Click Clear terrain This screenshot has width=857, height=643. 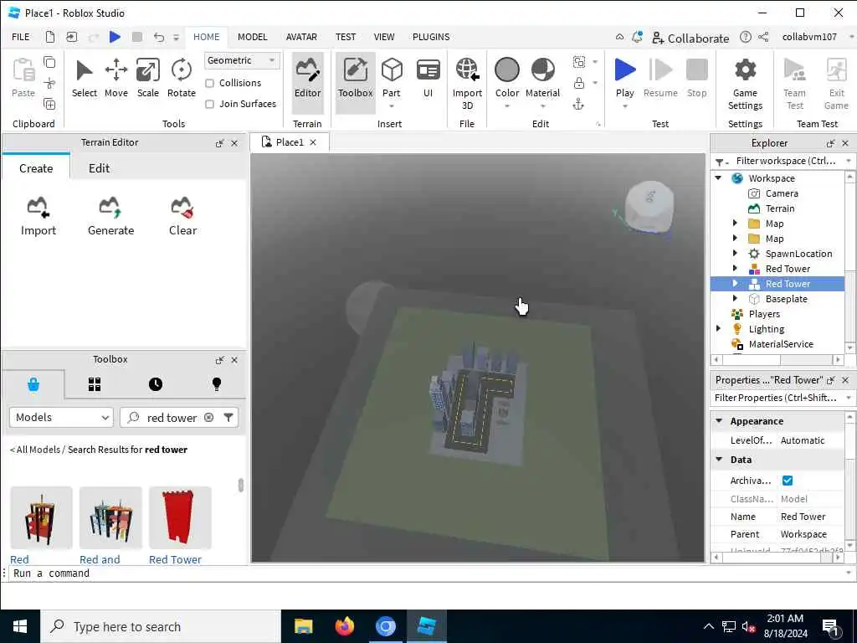[x=182, y=217]
